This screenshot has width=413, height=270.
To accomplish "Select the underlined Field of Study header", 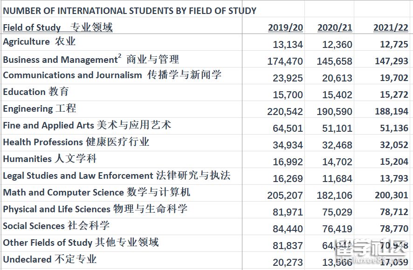I will (58, 27).
